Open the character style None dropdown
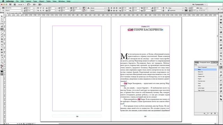 click(98, 8)
